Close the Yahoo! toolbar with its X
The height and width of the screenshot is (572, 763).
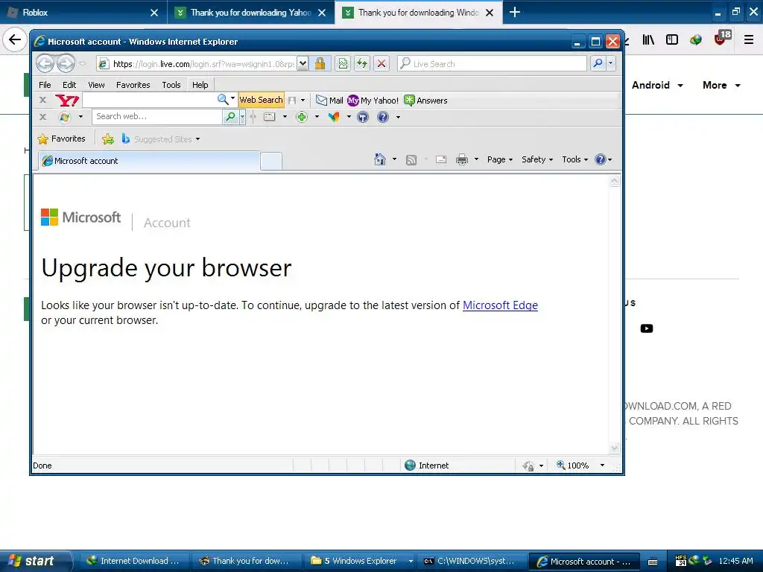pos(42,100)
